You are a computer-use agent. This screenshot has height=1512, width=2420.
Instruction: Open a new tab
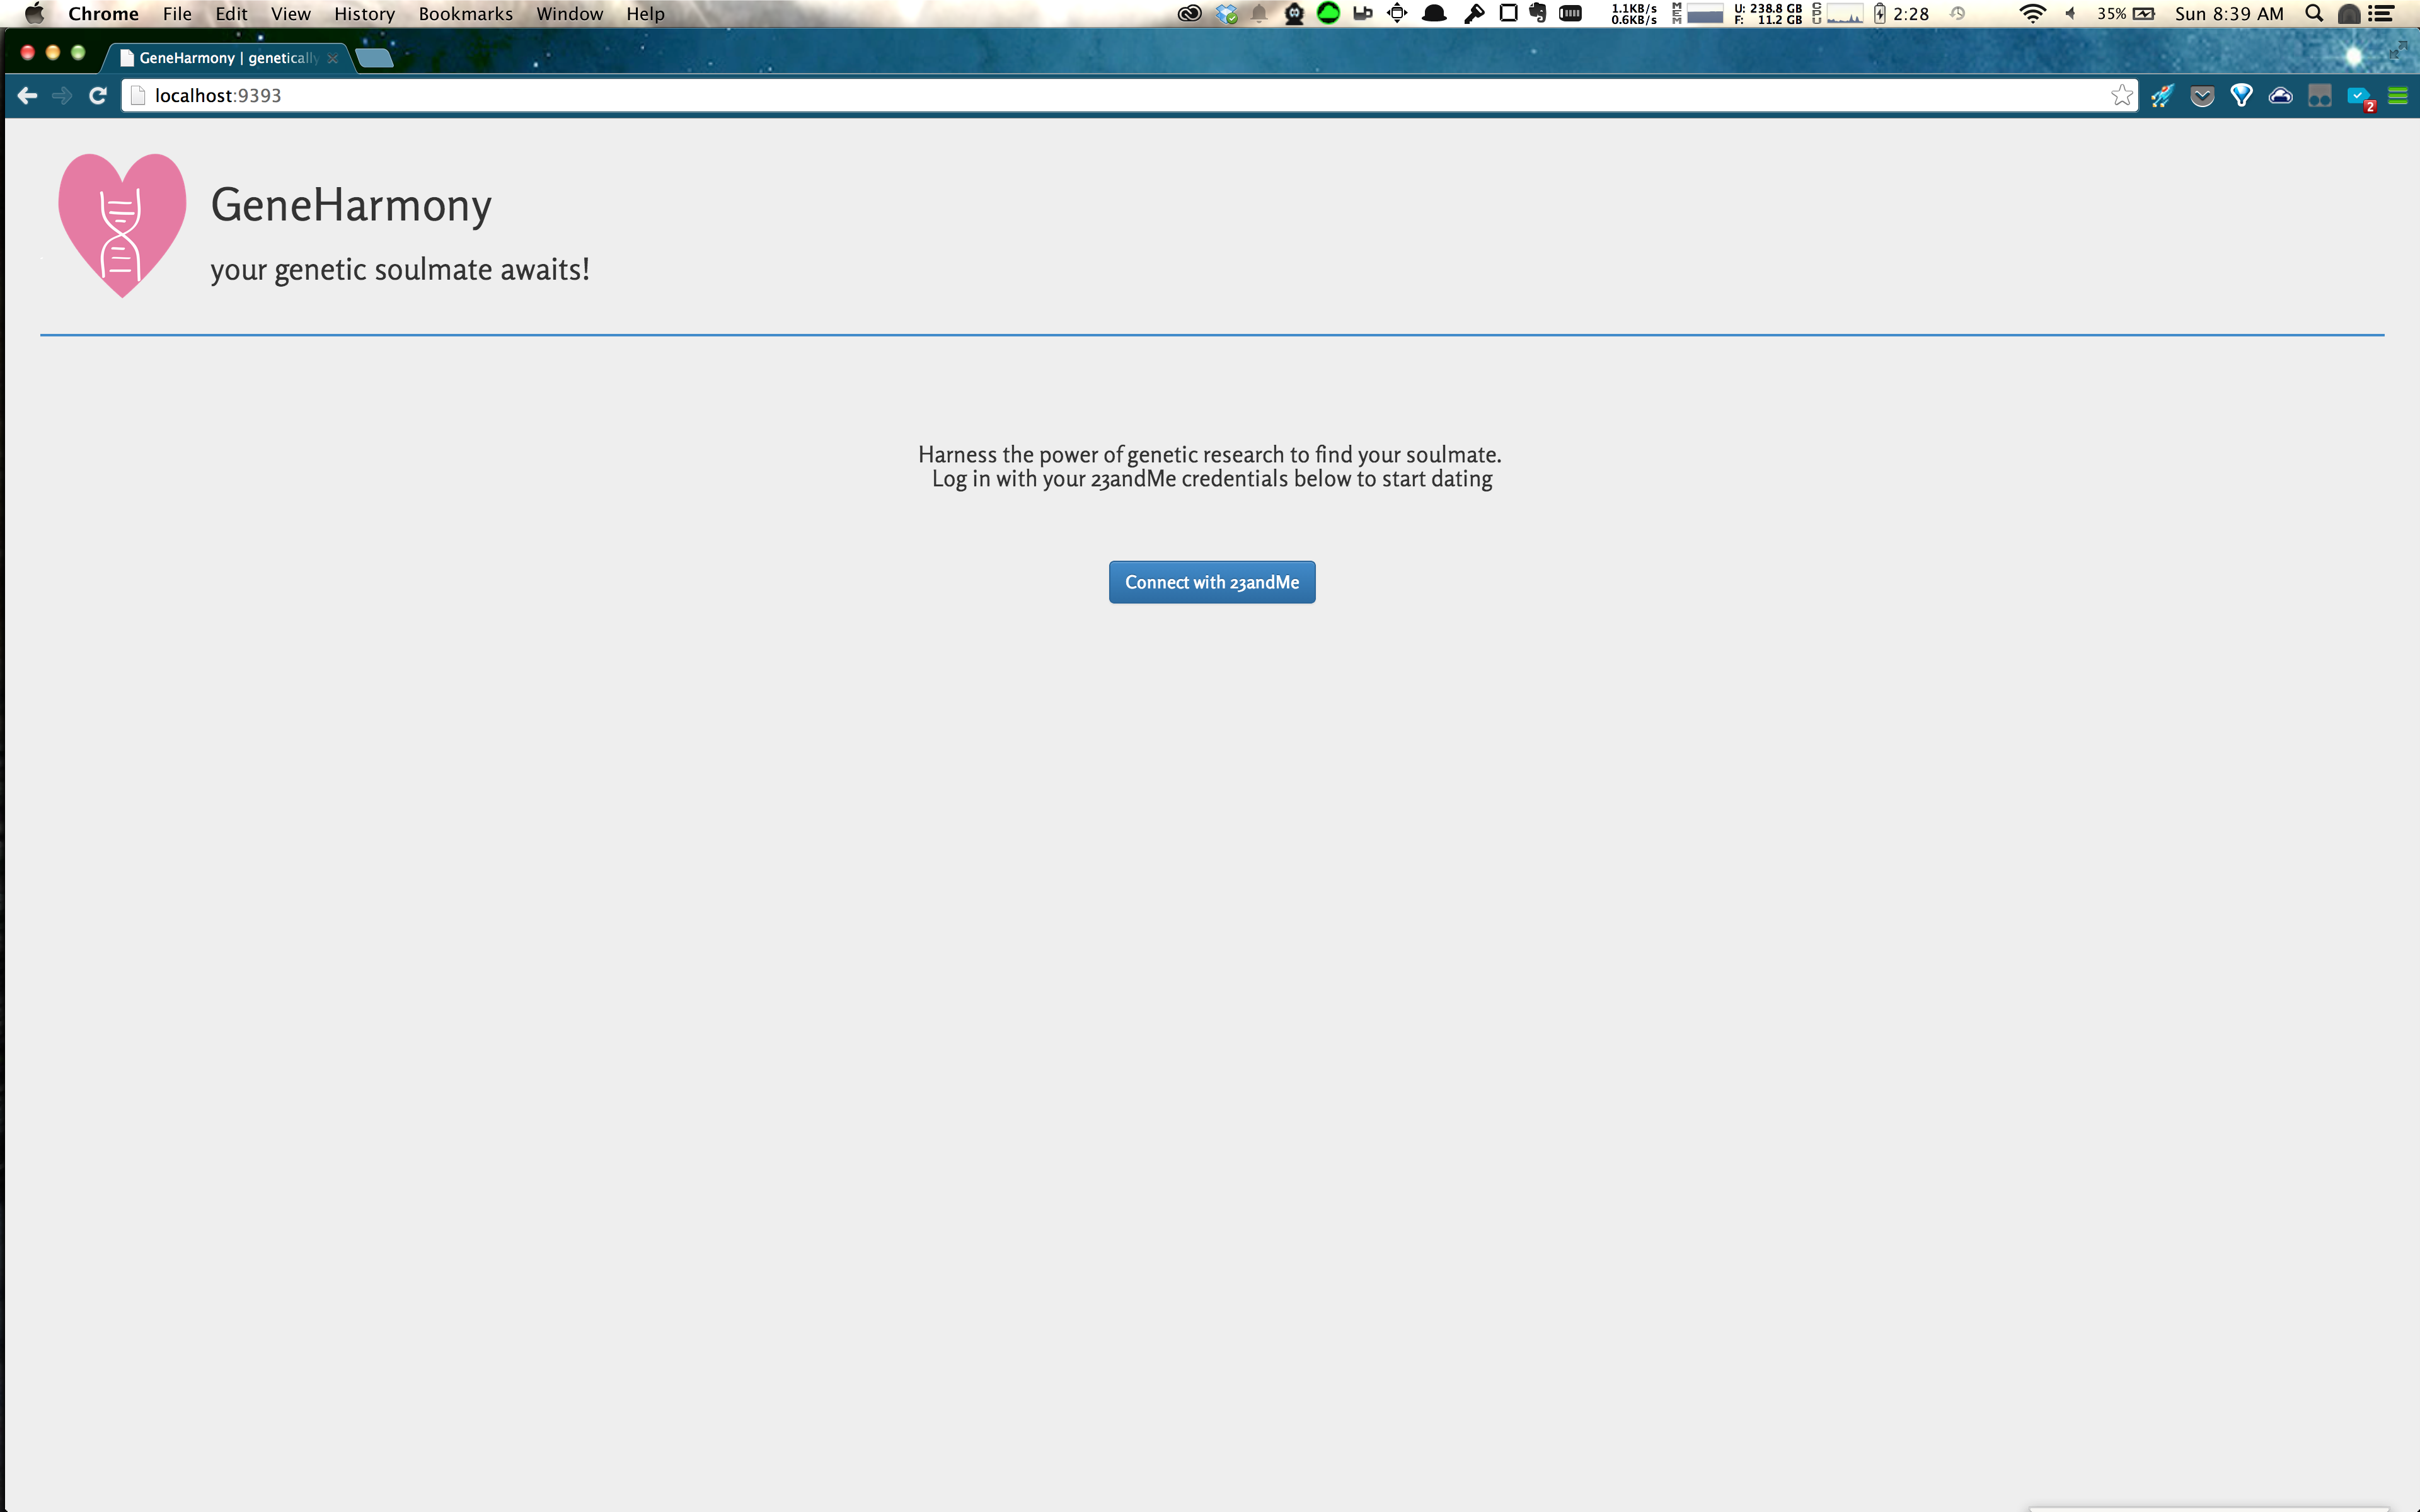pyautogui.click(x=374, y=58)
